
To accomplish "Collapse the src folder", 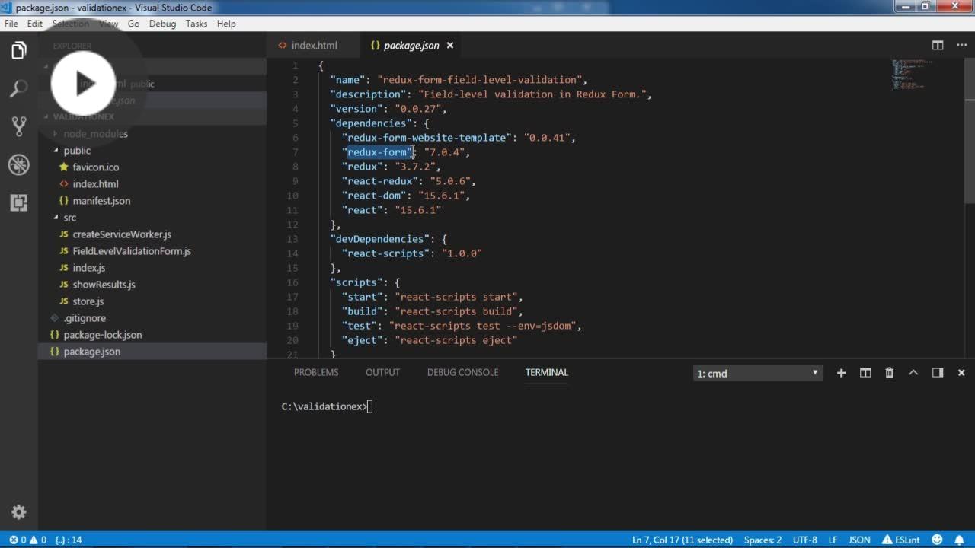I will tap(69, 218).
